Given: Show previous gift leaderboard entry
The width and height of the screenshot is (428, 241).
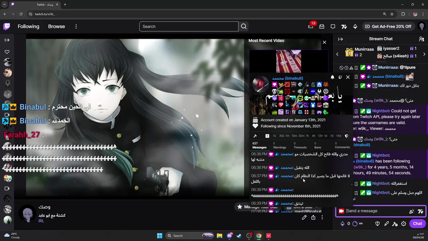Looking at the screenshot, I should coord(337,54).
